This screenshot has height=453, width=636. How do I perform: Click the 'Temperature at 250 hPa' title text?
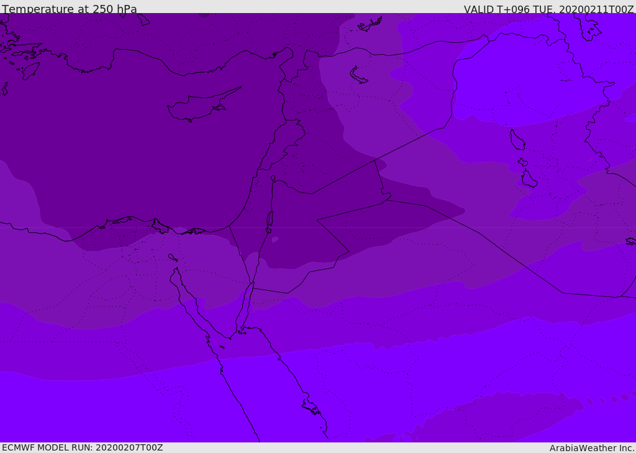[70, 9]
